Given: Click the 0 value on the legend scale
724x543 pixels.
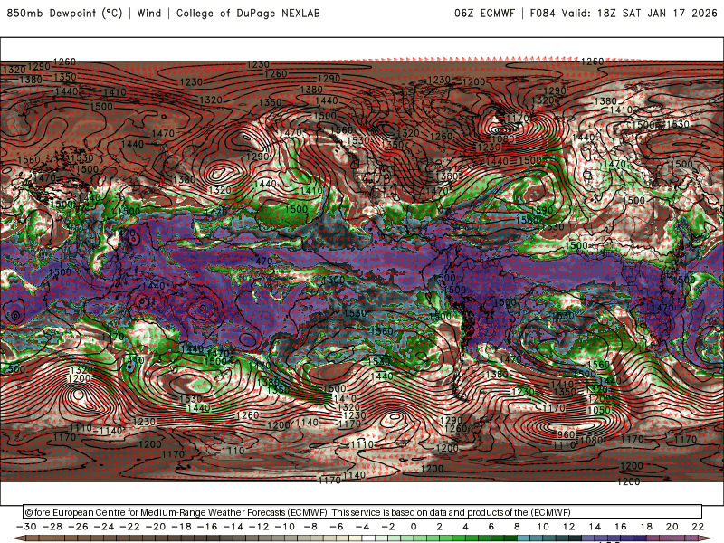Looking at the screenshot, I should click(414, 527).
